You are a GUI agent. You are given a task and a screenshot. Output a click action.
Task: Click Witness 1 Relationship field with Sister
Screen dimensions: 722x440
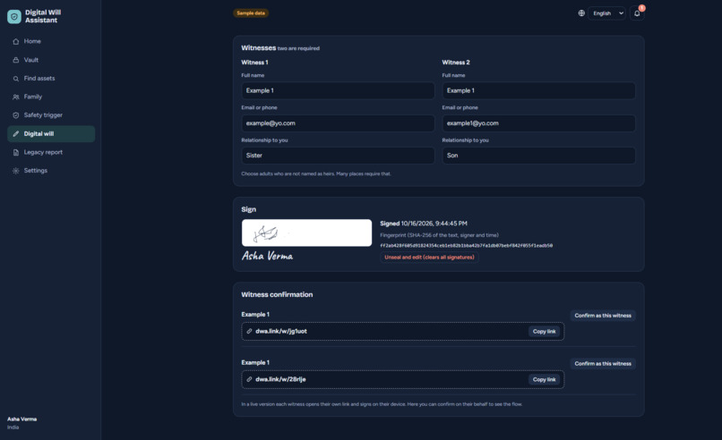(338, 156)
